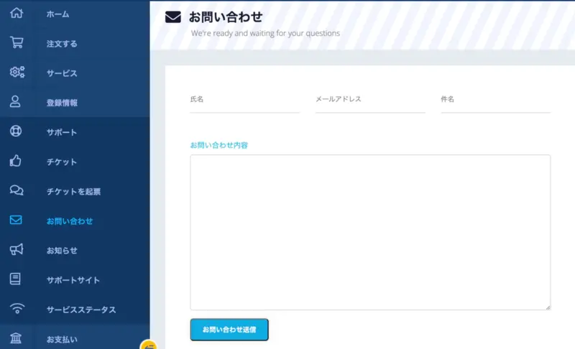Open the life ring サポート icon
Screen dimensions: 575x349
16,132
